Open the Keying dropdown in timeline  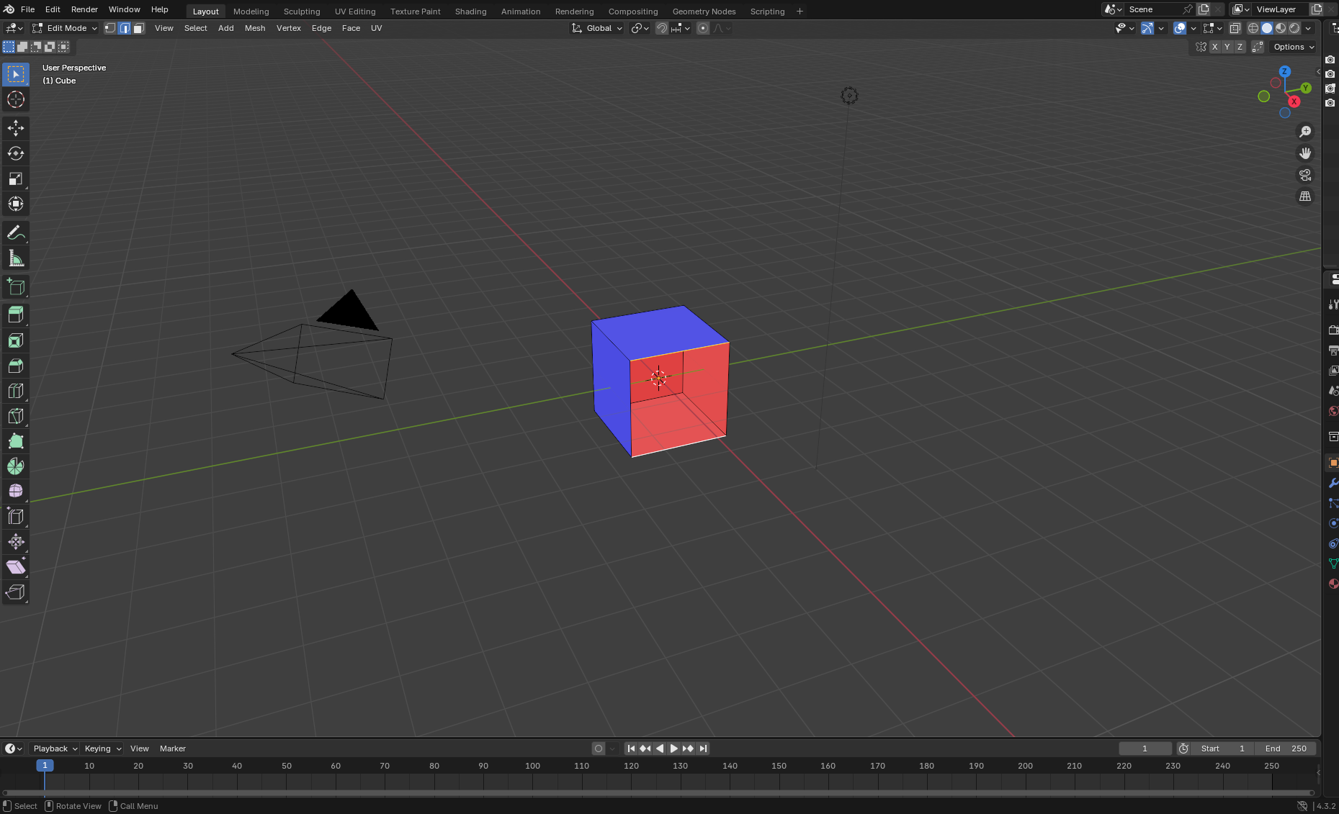tap(102, 749)
